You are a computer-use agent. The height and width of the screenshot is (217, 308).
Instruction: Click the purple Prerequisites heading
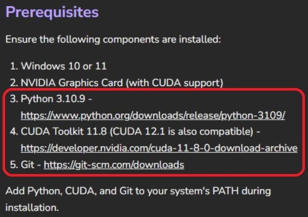point(52,12)
